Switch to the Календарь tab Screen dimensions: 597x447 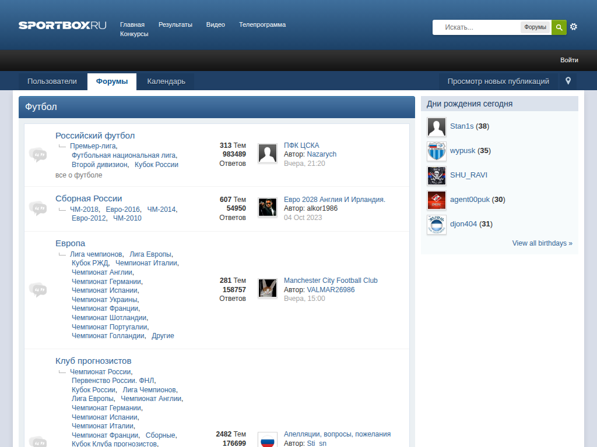(166, 81)
